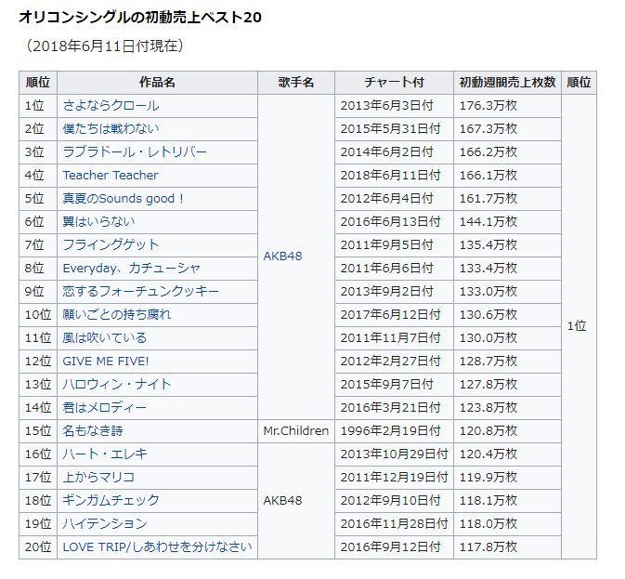Screen dimensions: 625x579
Task: Select the 2016年11月28日付 date cell
Action: 394,523
